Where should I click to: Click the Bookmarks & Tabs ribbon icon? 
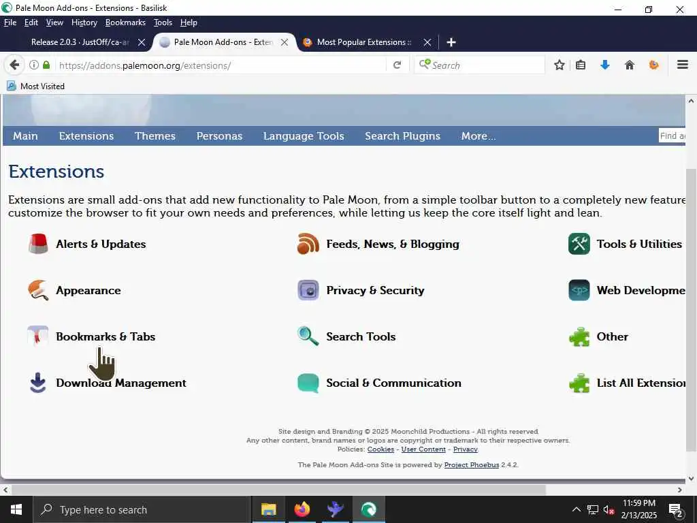[x=38, y=336]
